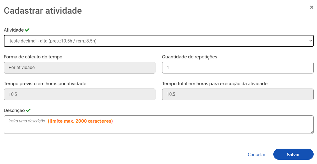Click the green checkmark beside Atividade
The image size is (317, 164).
pyautogui.click(x=27, y=30)
